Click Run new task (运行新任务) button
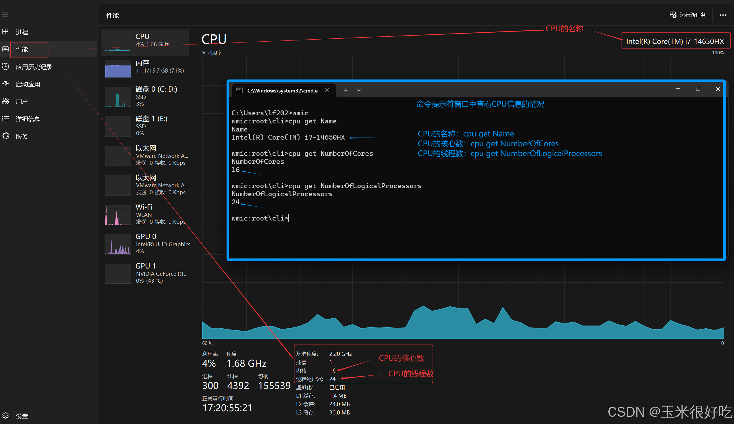This screenshot has height=424, width=734. (688, 15)
